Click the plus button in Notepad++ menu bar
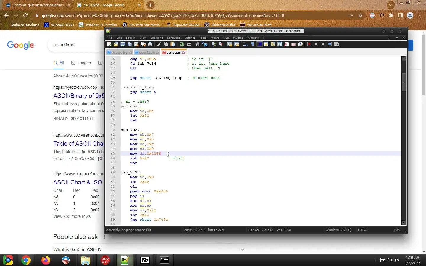Image resolution: width=426 pixels, height=266 pixels. [x=390, y=38]
